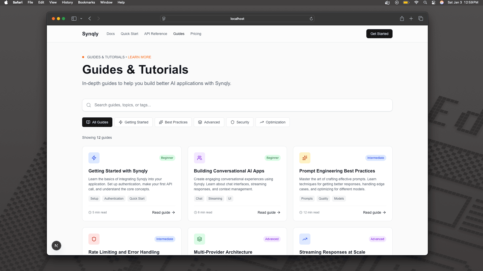
Task: Read guide for Building Conversational AI Apps
Action: point(269,212)
